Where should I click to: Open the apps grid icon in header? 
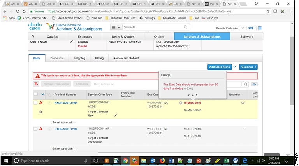click(260, 28)
